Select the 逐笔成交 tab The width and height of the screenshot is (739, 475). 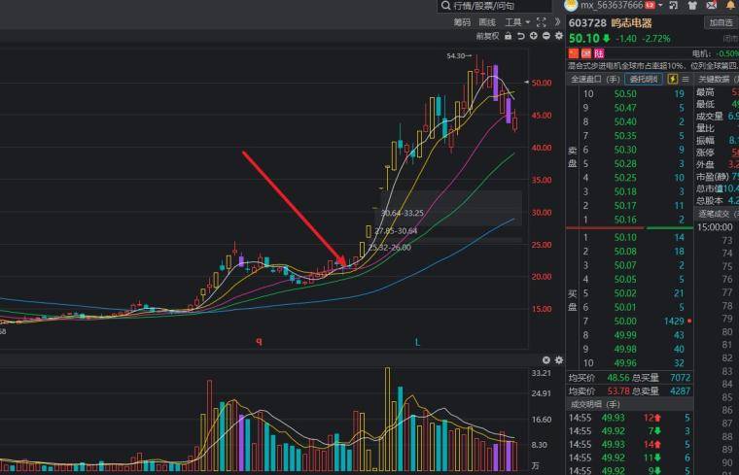[x=716, y=214]
